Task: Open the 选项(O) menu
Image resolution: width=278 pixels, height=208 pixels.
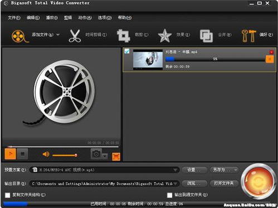Action: click(105, 18)
